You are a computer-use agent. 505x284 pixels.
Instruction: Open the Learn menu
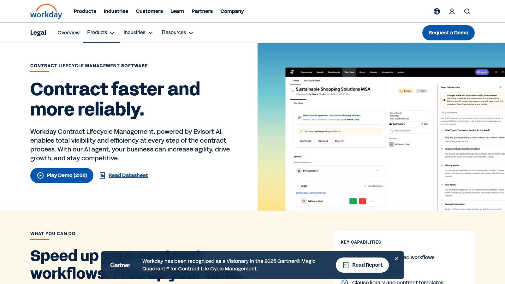pos(177,11)
